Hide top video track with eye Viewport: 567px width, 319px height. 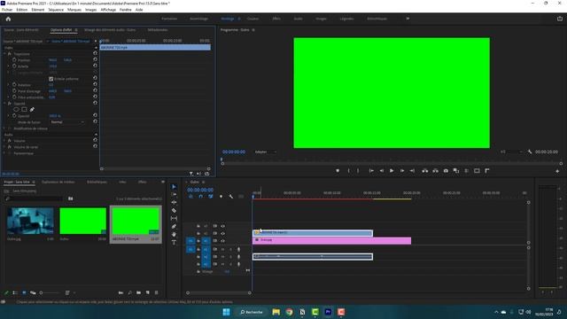(x=222, y=226)
